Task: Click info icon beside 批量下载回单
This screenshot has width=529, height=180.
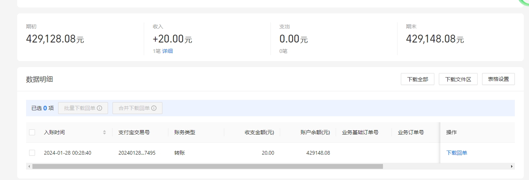Action: coord(99,108)
